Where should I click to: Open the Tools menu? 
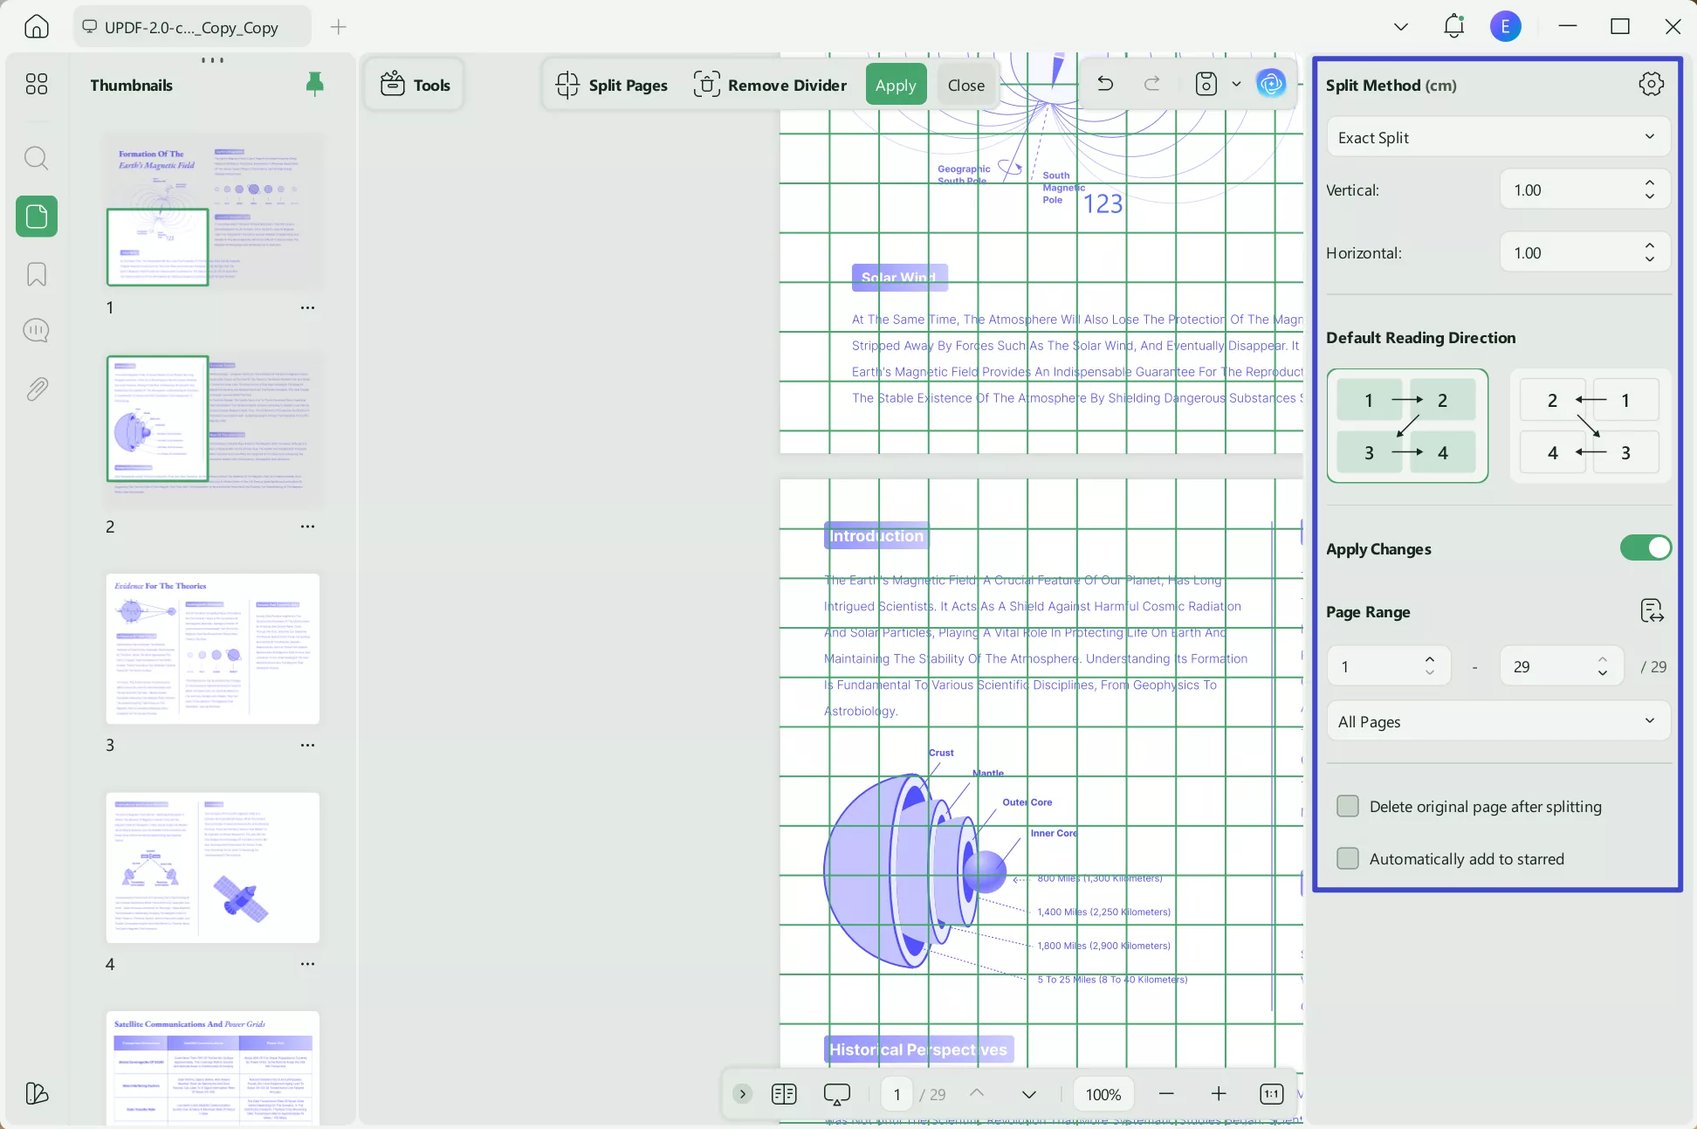click(416, 85)
